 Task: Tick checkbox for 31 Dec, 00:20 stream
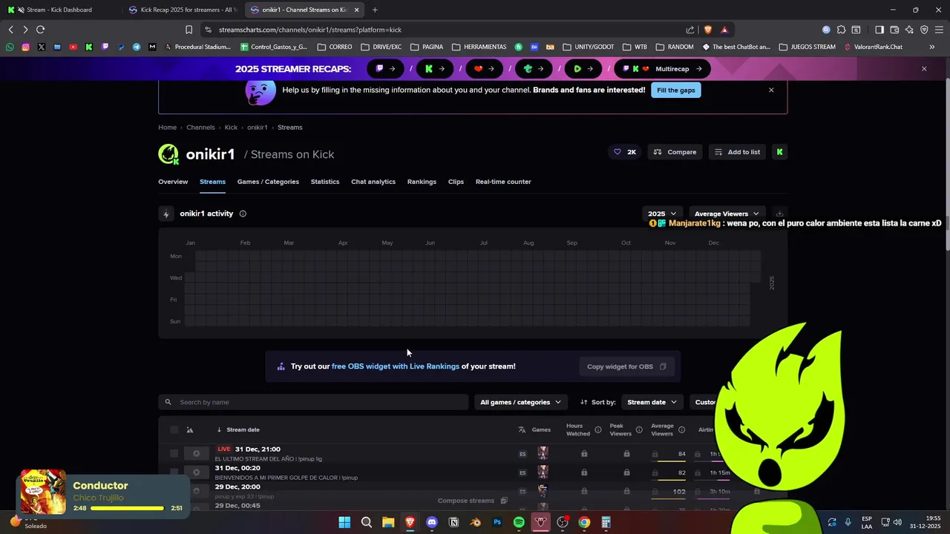point(174,472)
